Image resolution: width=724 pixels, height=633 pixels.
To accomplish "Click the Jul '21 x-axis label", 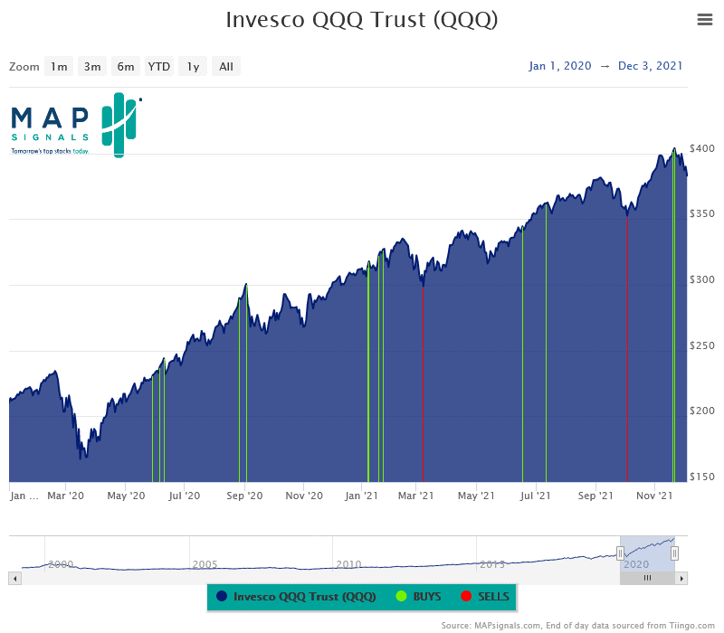I will click(536, 496).
